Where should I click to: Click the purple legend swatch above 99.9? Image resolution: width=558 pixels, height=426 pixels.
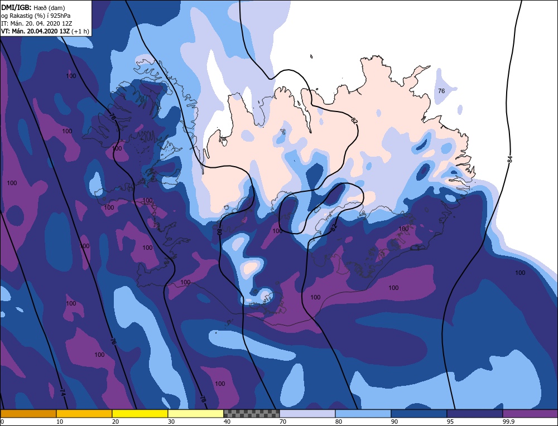(x=530, y=414)
